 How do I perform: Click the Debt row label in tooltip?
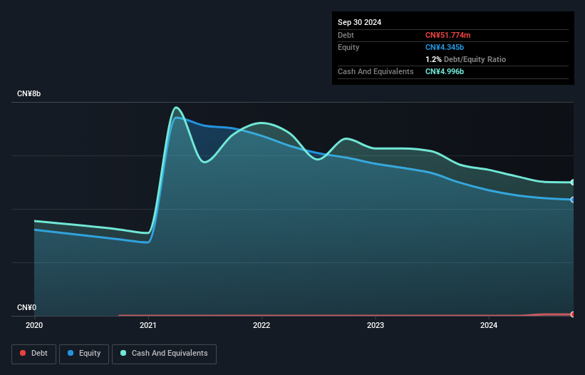pos(346,35)
